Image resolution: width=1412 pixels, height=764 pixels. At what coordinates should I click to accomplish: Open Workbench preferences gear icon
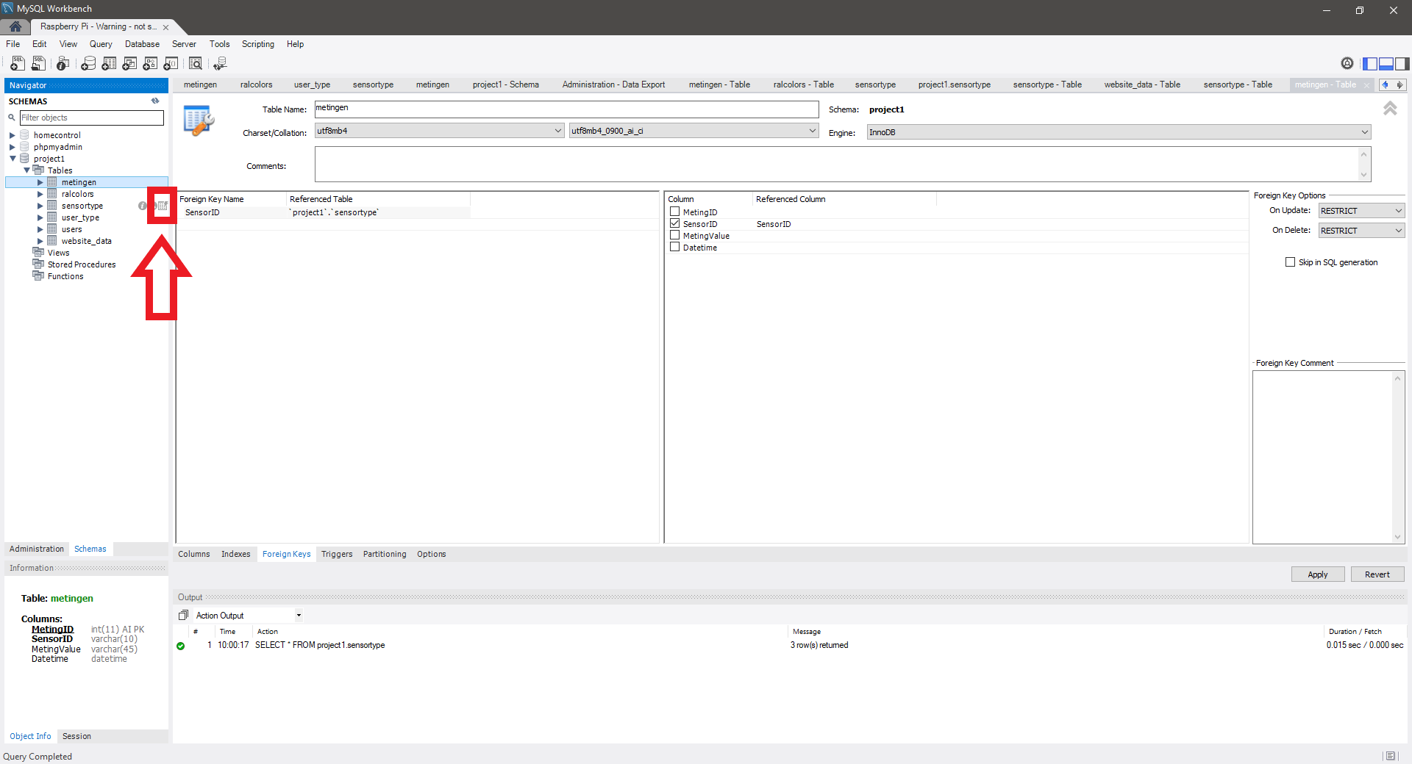(x=1347, y=64)
